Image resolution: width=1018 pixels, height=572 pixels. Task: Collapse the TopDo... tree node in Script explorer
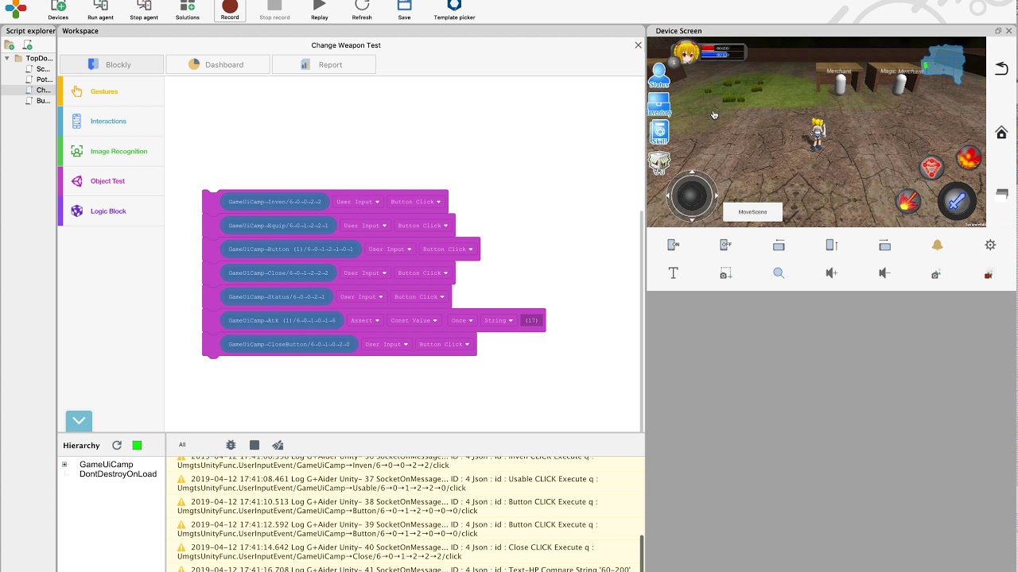[x=7, y=58]
